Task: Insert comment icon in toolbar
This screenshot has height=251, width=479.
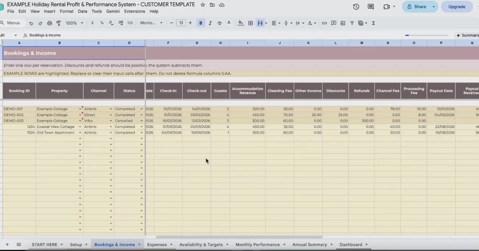Action: point(334,23)
